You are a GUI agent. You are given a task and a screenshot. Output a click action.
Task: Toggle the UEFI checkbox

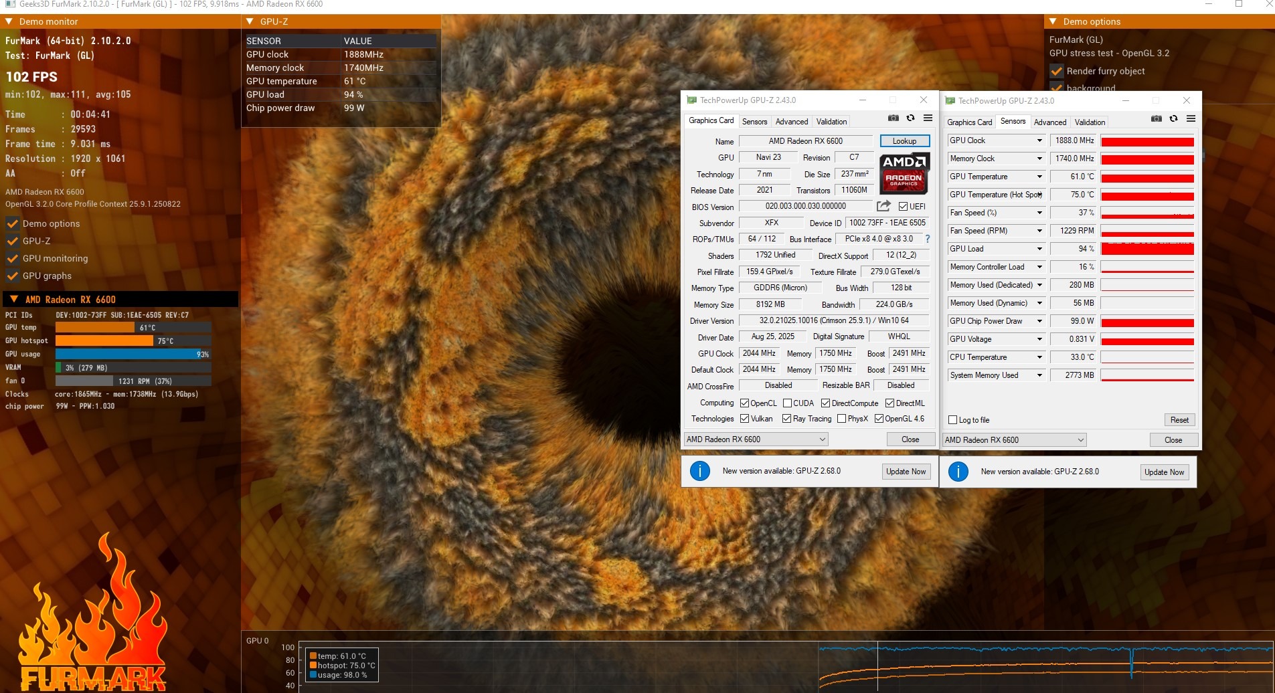point(903,207)
